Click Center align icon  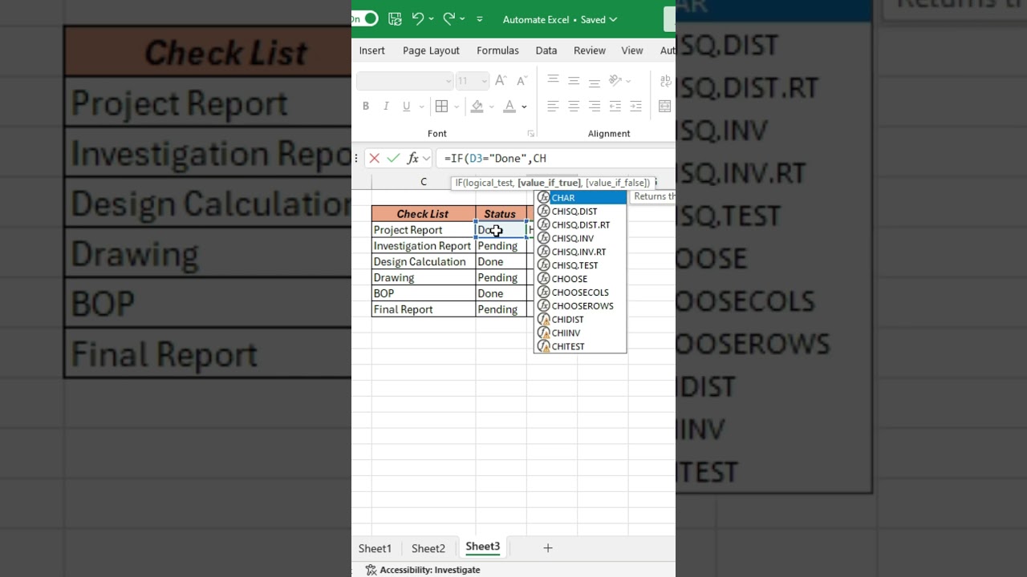coord(574,107)
